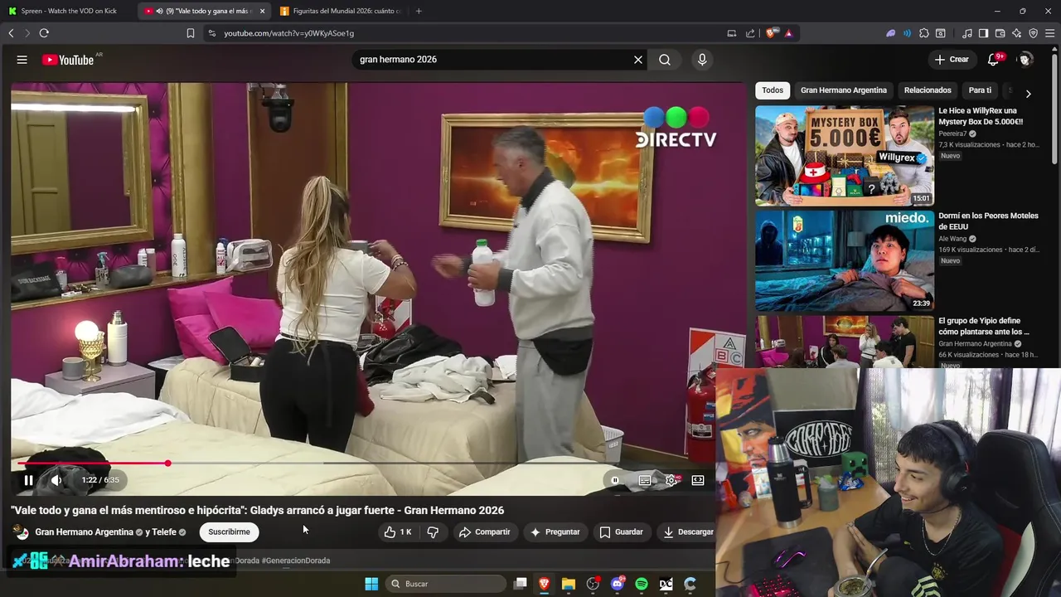Click the address bar URL field
The height and width of the screenshot is (597, 1061).
[x=464, y=33]
